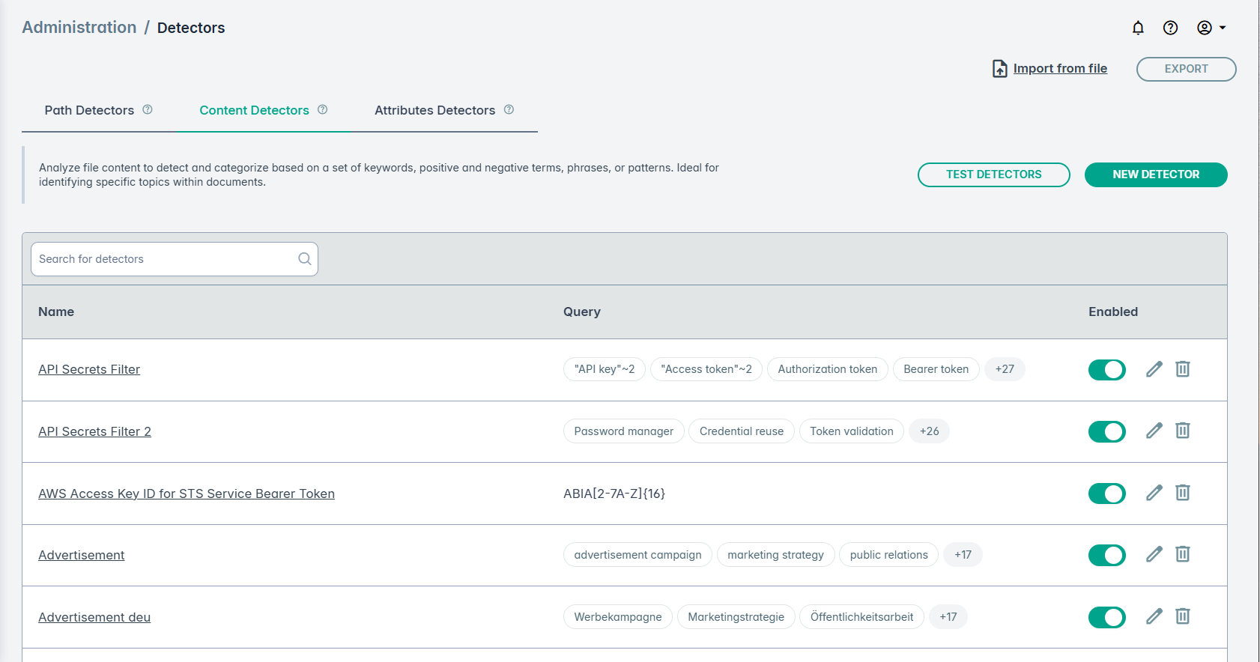Viewport: 1260px width, 662px height.
Task: Open the notifications bell icon
Action: click(1138, 28)
